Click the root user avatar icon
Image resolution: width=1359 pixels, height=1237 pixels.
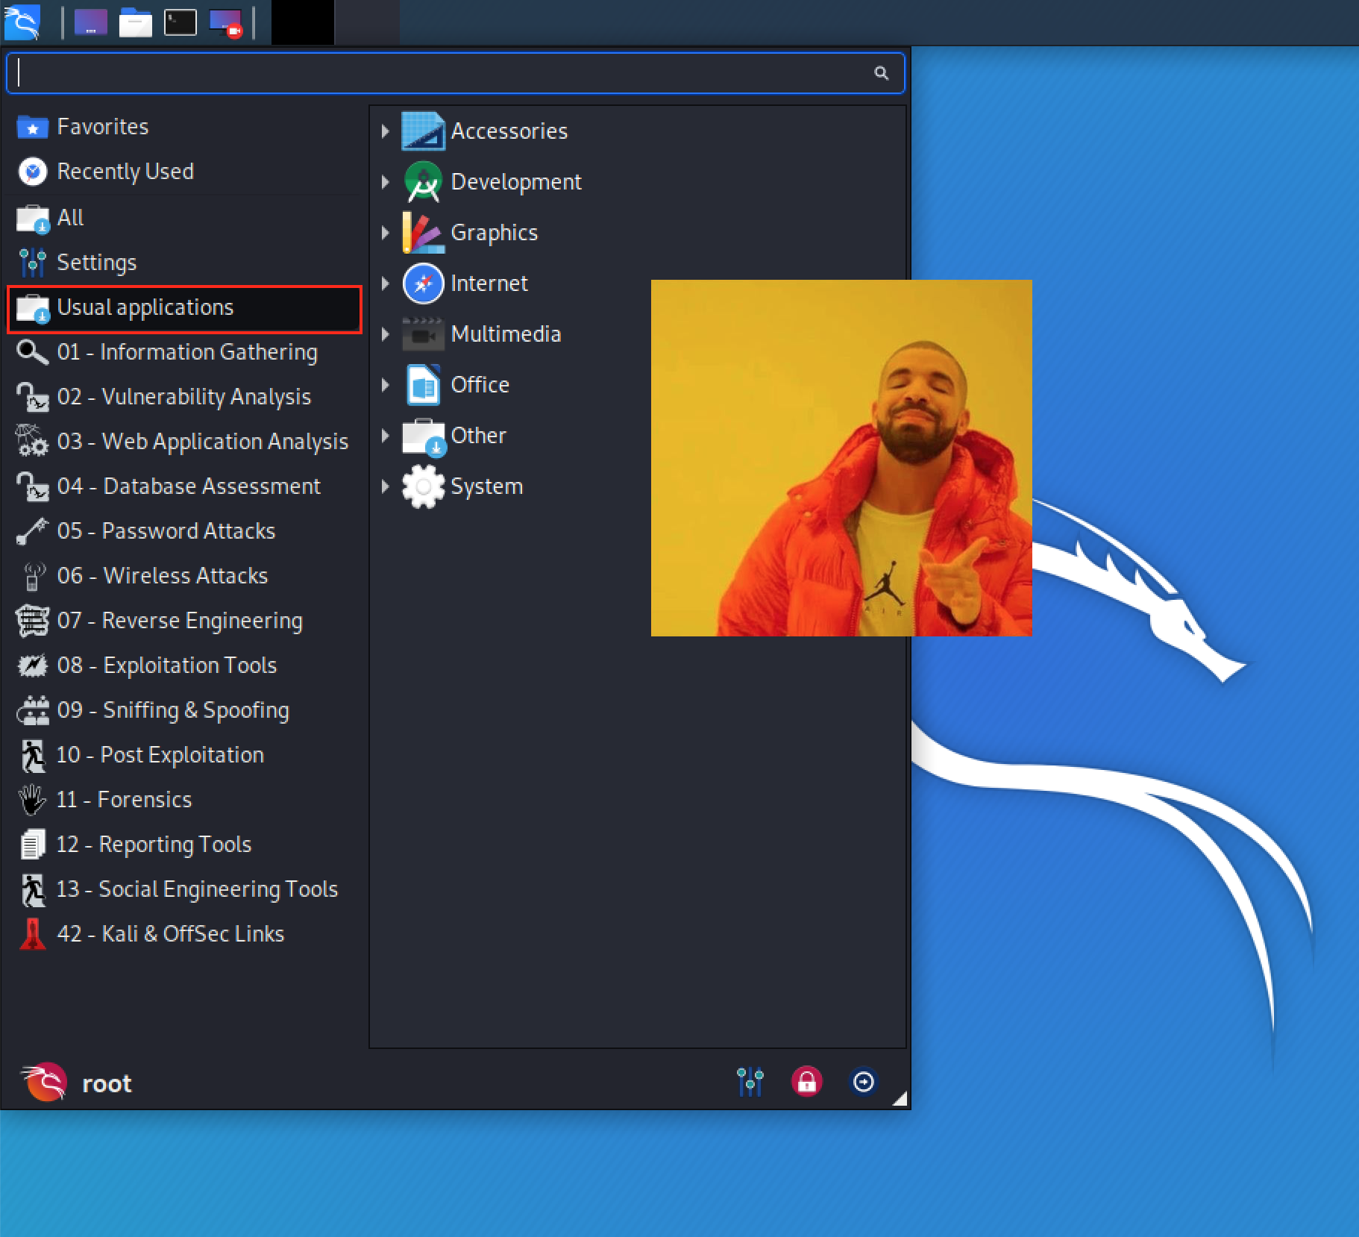click(x=44, y=1082)
